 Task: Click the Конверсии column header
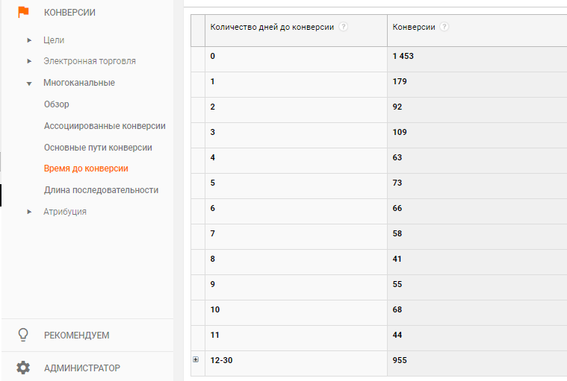[x=414, y=27]
